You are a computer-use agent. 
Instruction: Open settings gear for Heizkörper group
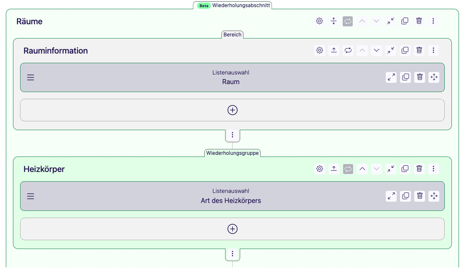[320, 169]
